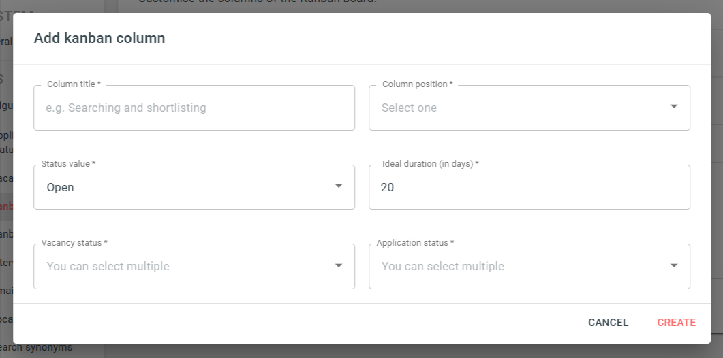Click the Status value label

[68, 163]
